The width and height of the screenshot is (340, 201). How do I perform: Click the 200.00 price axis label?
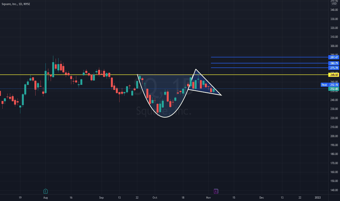pos(334,136)
